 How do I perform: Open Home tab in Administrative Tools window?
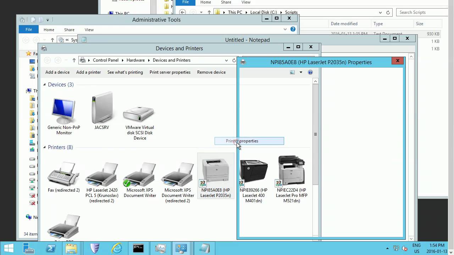click(49, 30)
